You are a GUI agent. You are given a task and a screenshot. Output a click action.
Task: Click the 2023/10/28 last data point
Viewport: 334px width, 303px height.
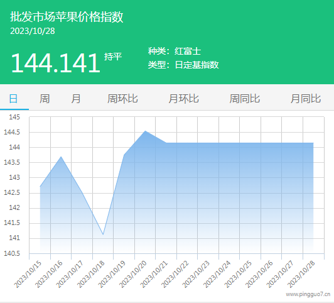coord(313,143)
